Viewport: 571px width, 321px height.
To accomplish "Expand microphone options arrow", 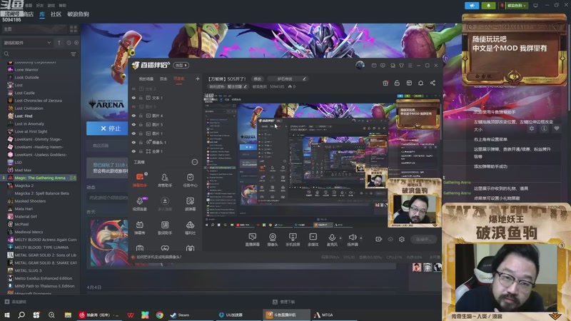I will (340, 238).
